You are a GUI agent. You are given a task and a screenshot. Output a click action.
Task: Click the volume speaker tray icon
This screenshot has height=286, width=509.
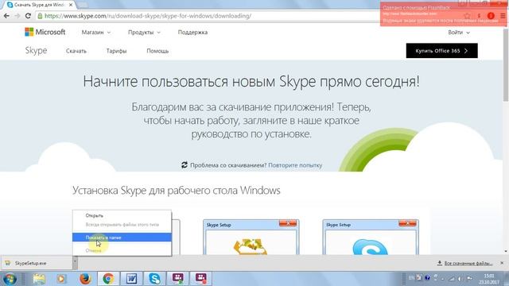[460, 279]
